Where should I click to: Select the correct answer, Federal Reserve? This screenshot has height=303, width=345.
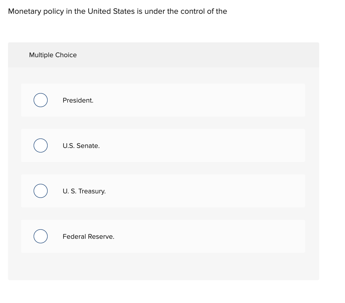40,236
